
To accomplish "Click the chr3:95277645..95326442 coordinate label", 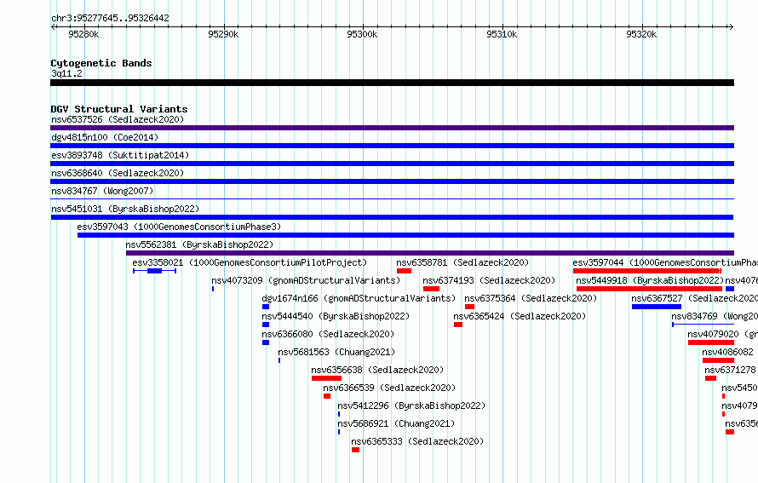I will pos(110,19).
